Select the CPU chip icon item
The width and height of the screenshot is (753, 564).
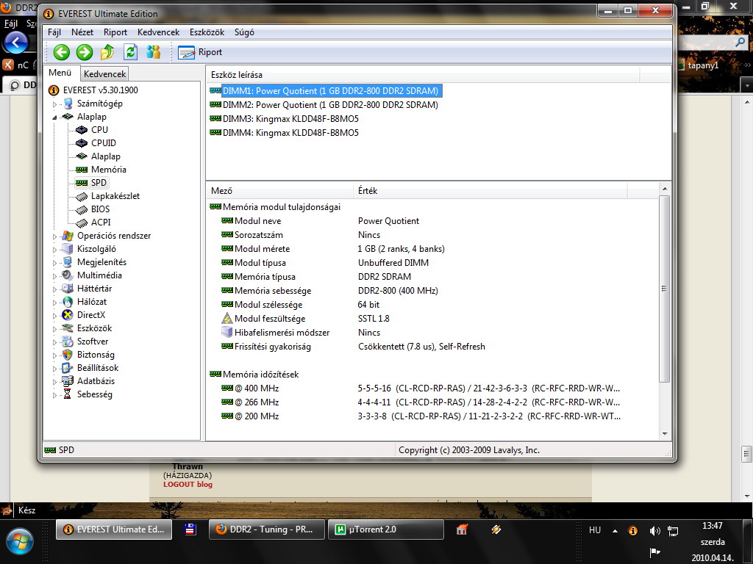82,130
